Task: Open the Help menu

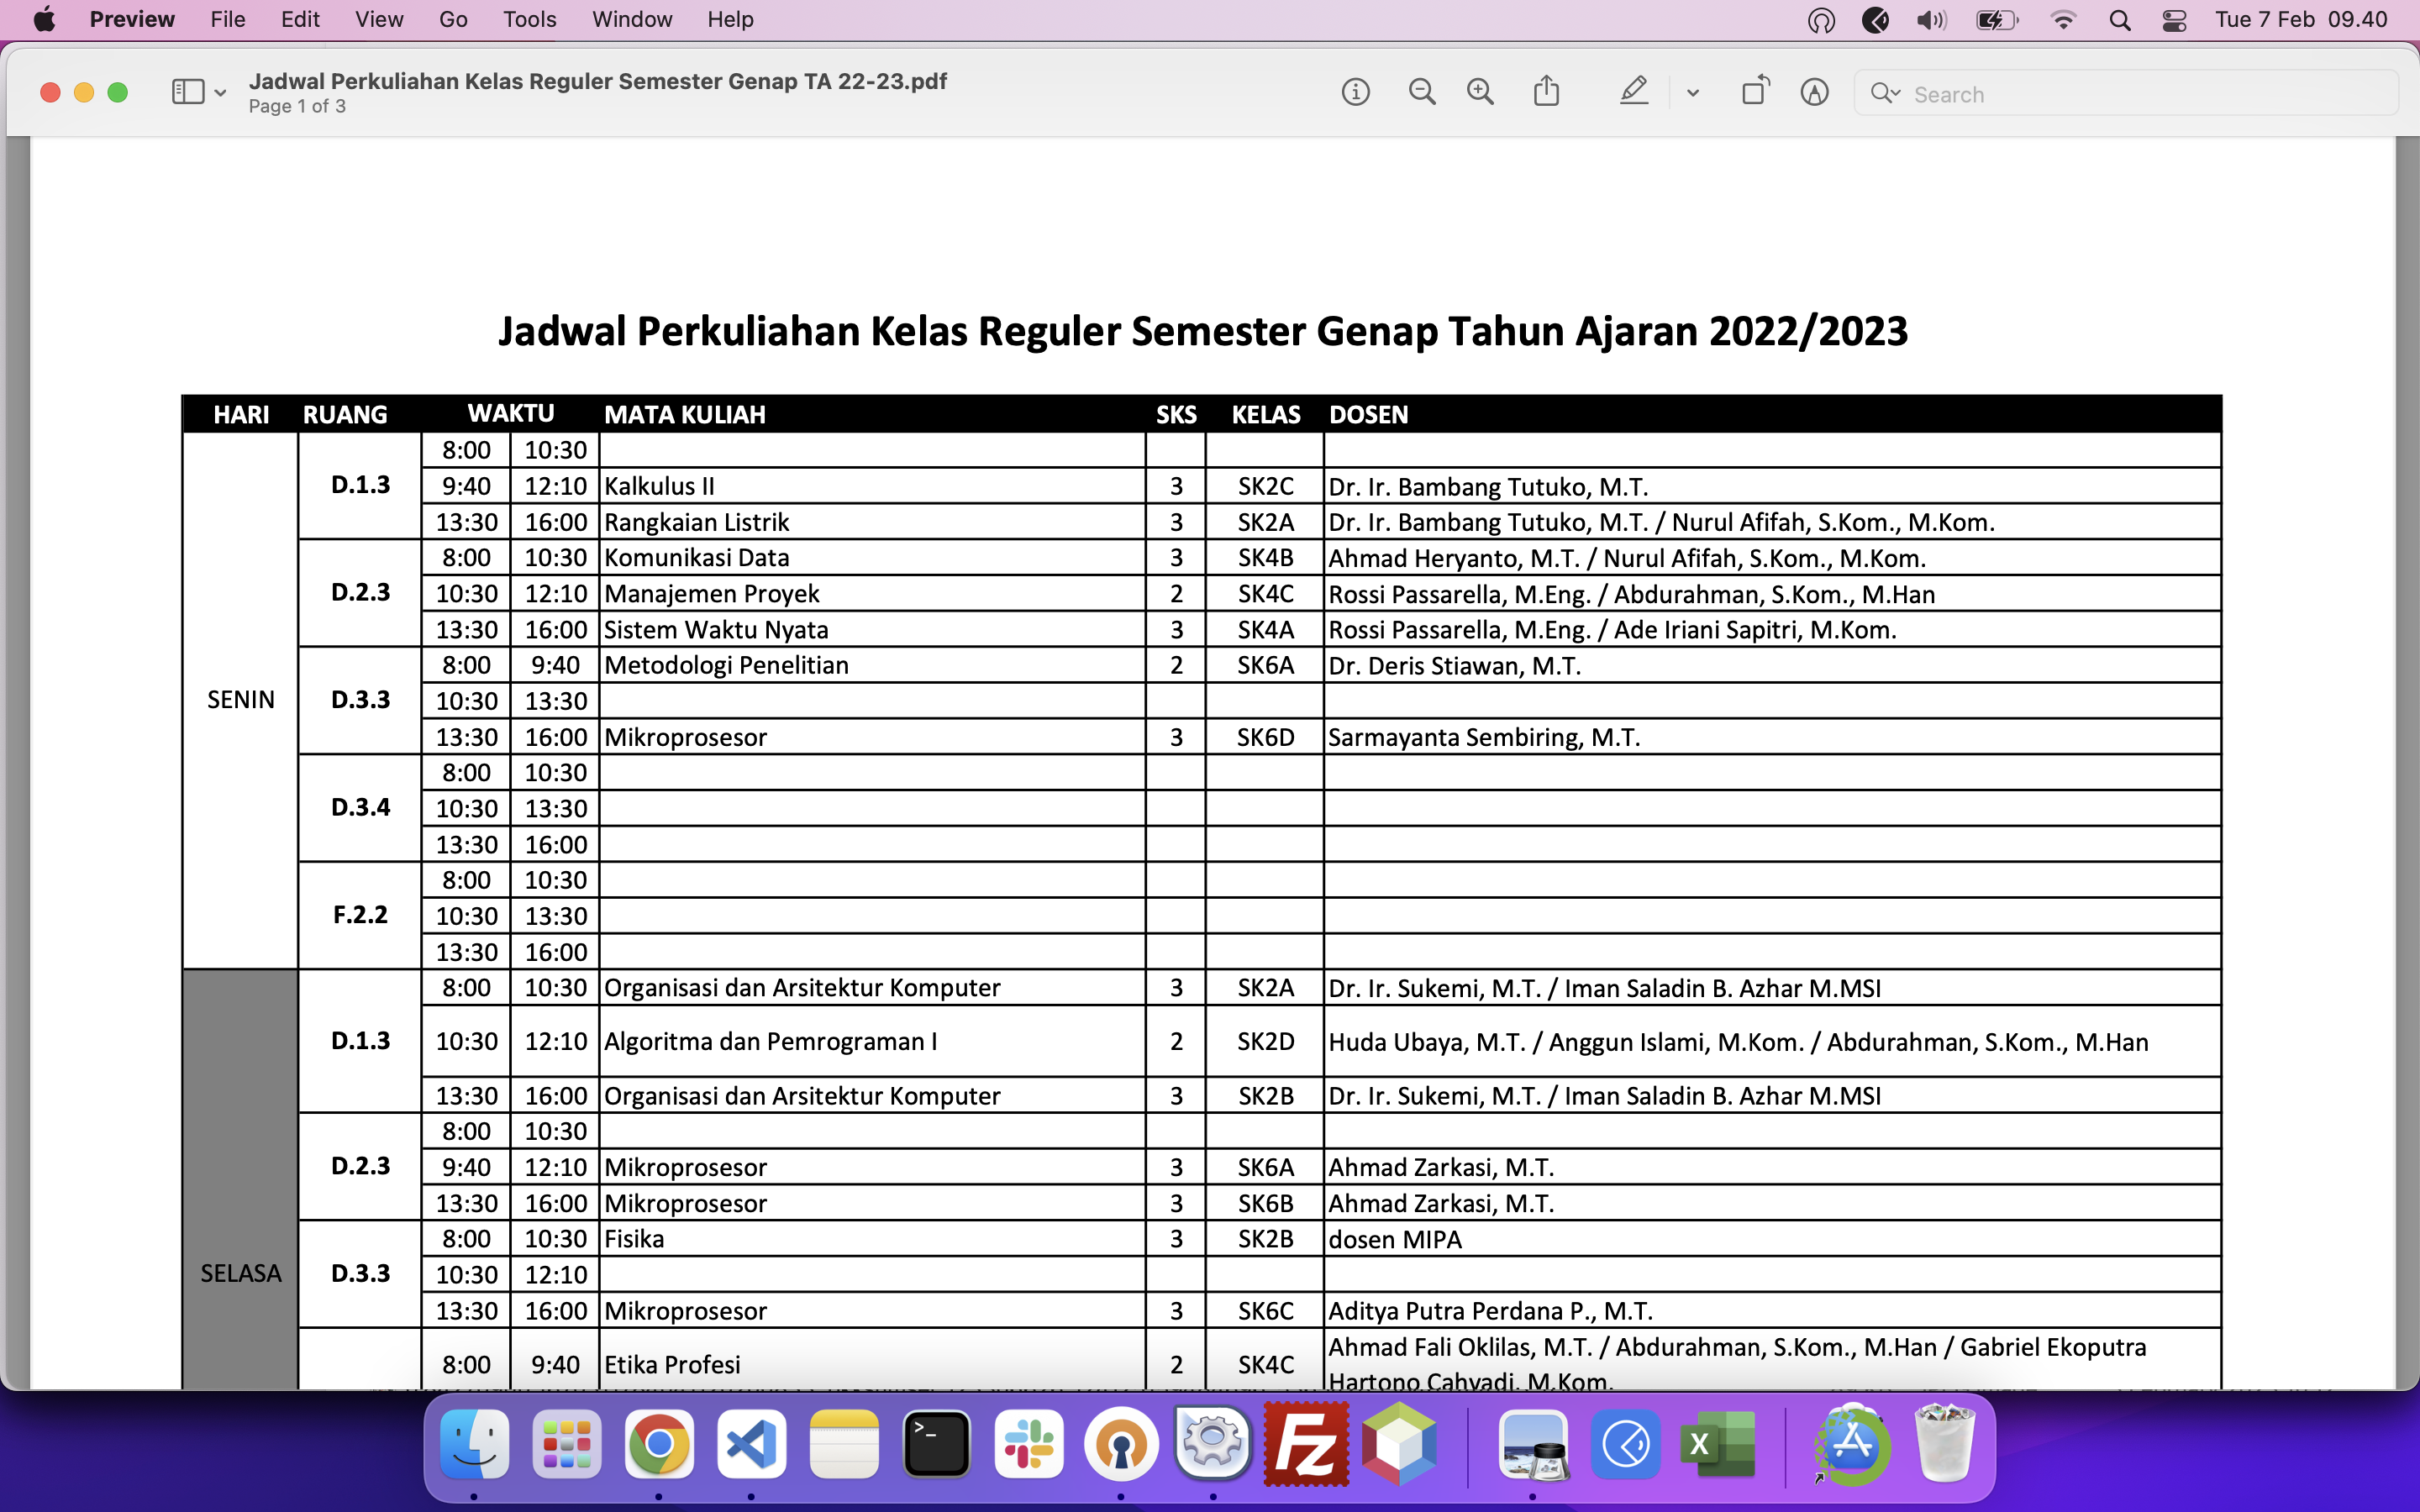Action: [x=730, y=20]
